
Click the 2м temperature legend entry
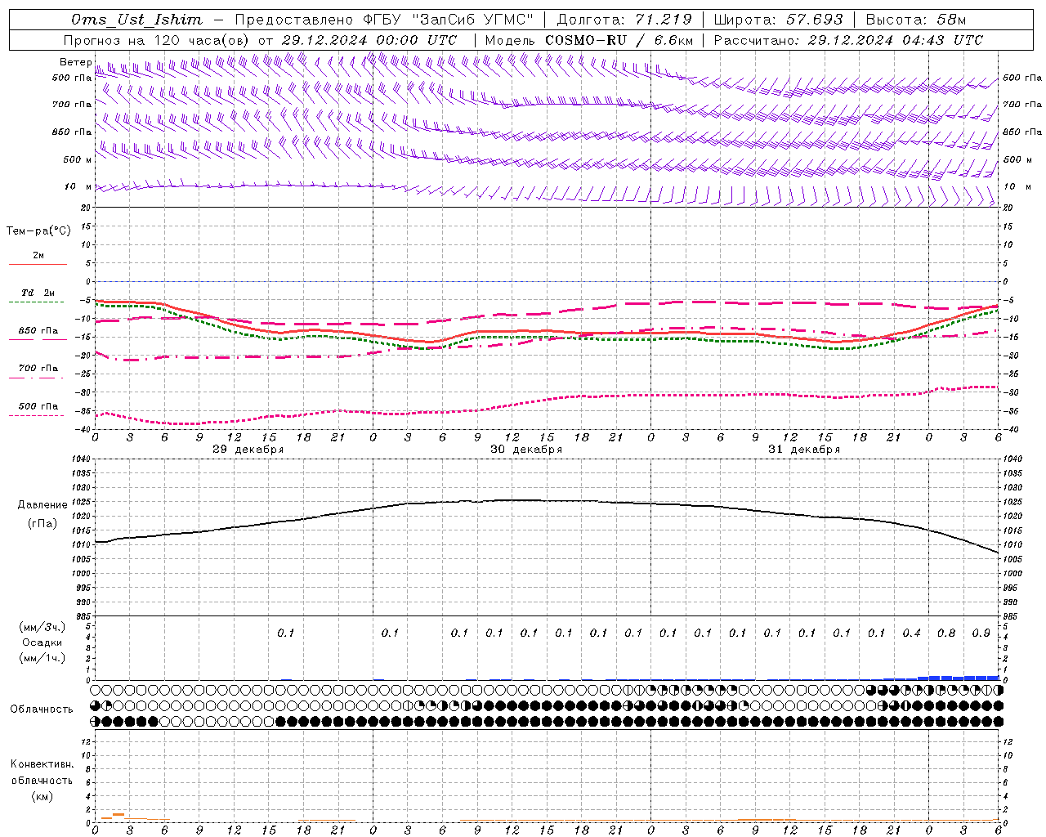(38, 259)
